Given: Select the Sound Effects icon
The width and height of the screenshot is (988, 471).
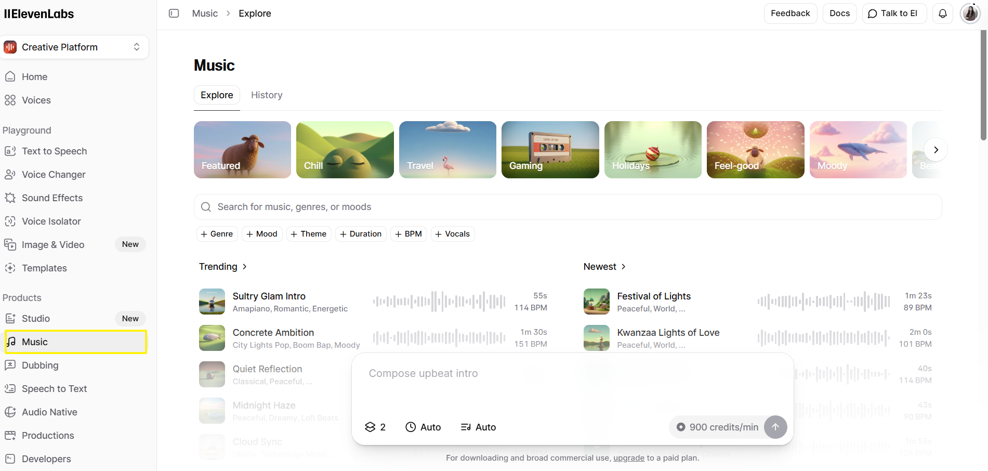Looking at the screenshot, I should pyautogui.click(x=11, y=198).
